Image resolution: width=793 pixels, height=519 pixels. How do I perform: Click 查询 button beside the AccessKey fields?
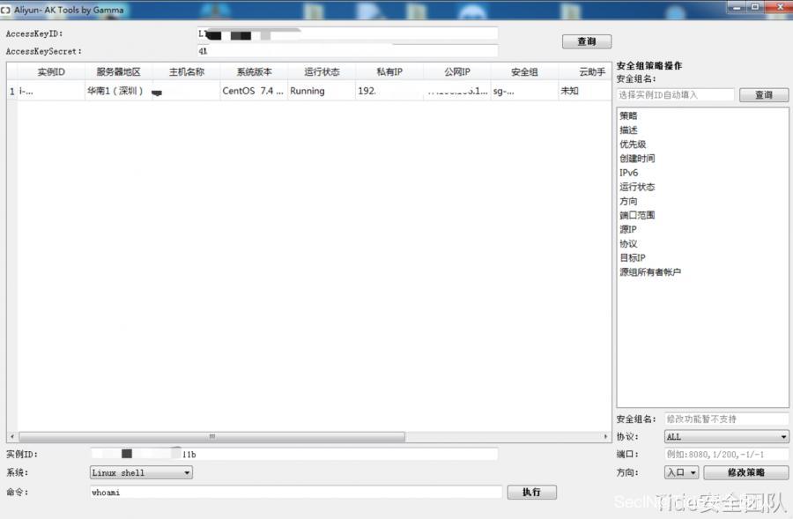pyautogui.click(x=587, y=41)
